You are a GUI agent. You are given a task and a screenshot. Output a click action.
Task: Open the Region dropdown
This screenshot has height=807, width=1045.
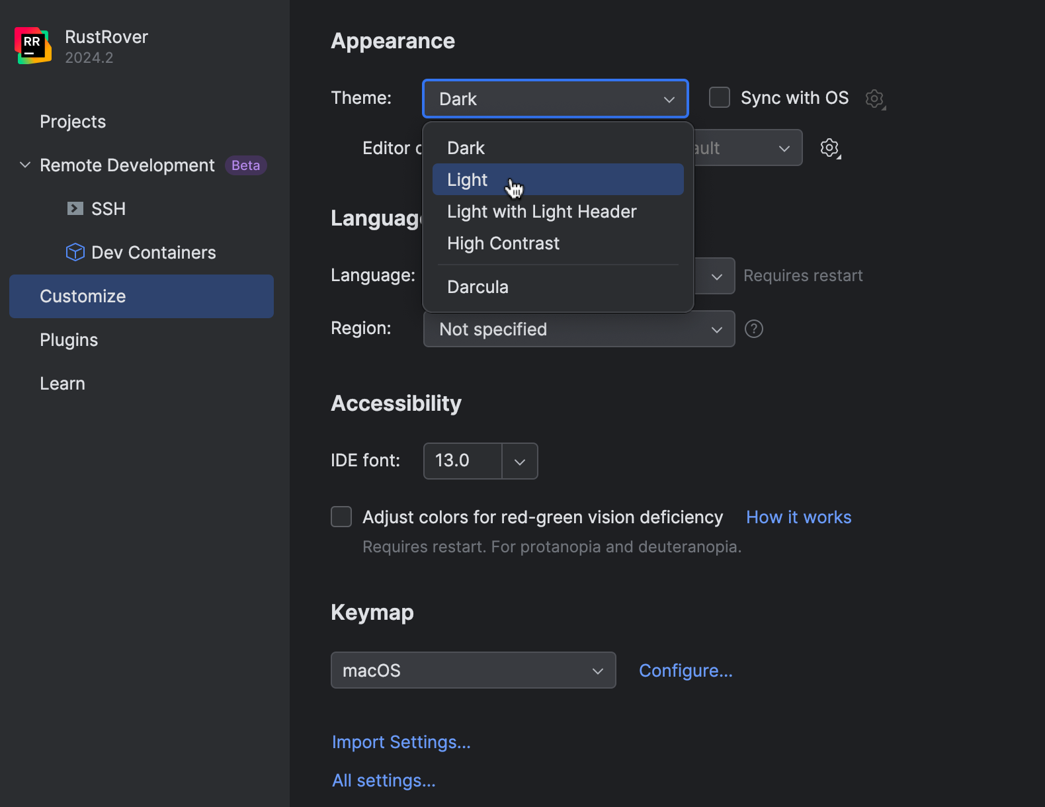tap(579, 329)
